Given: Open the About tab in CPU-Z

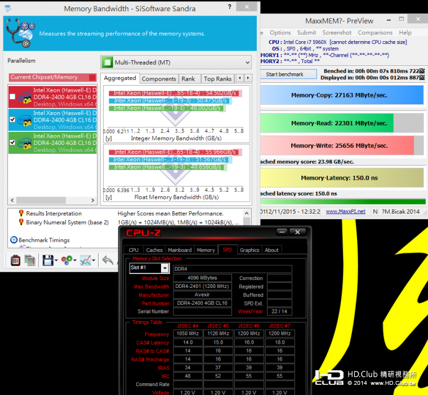Looking at the screenshot, I should (271, 250).
